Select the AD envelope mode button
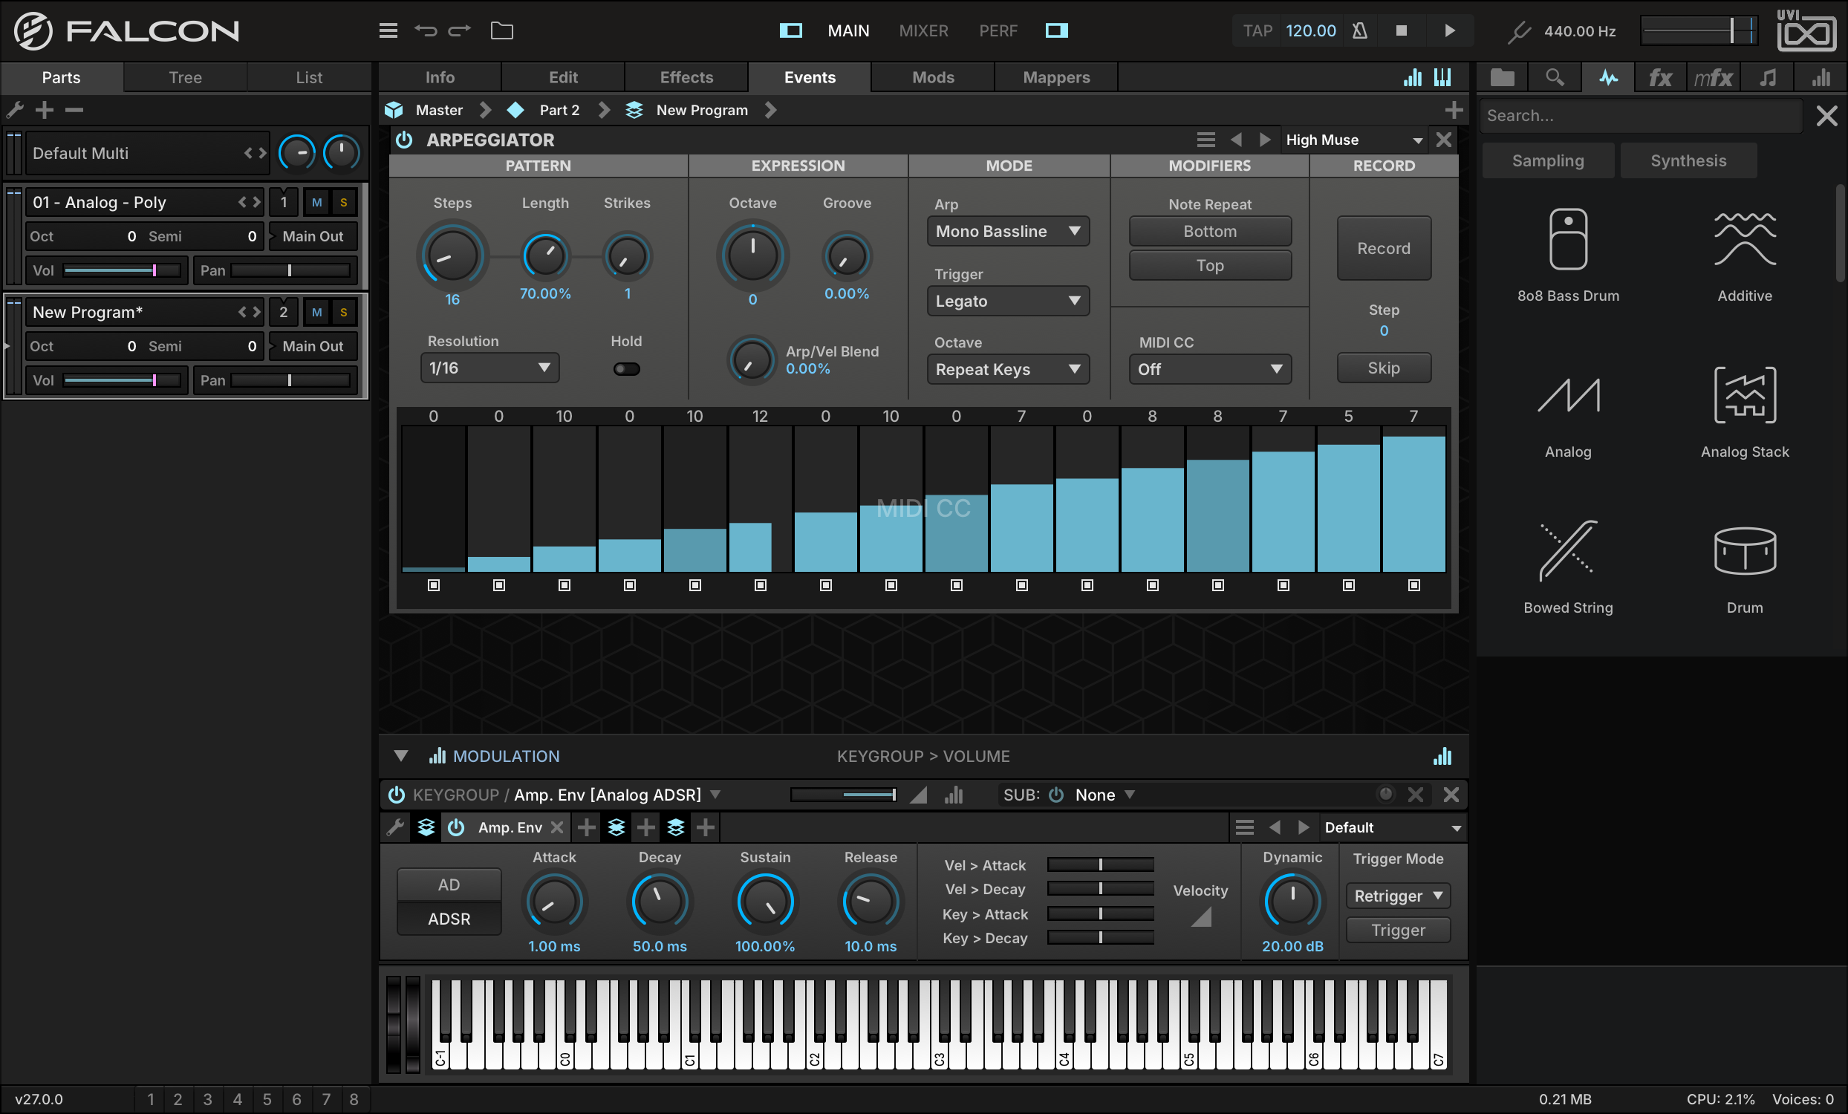The image size is (1848, 1114). pos(449,885)
